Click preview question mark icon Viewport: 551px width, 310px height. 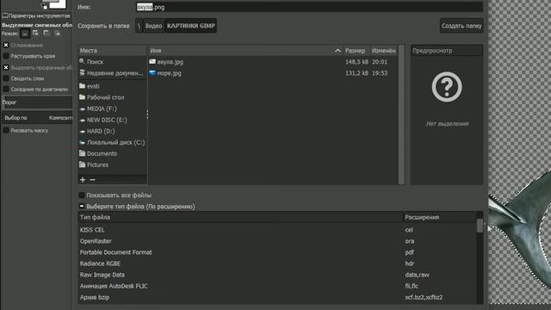click(447, 87)
